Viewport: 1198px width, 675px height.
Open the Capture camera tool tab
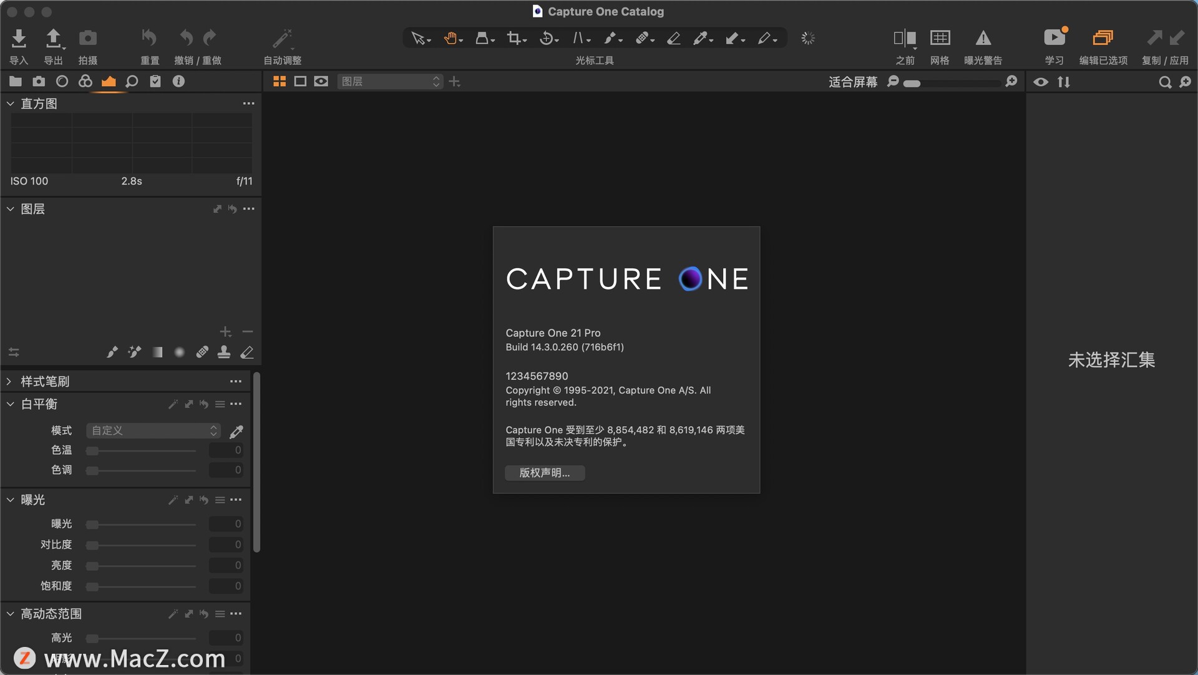click(39, 82)
